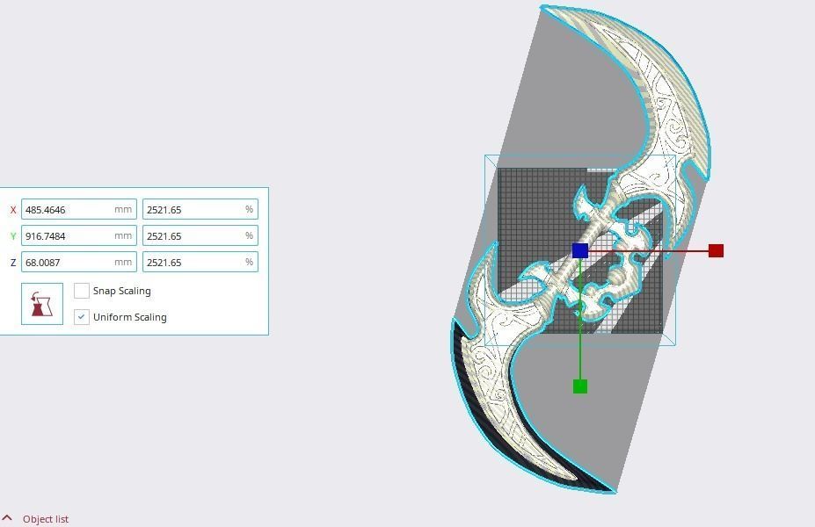Click the red X axis label

[x=13, y=210]
